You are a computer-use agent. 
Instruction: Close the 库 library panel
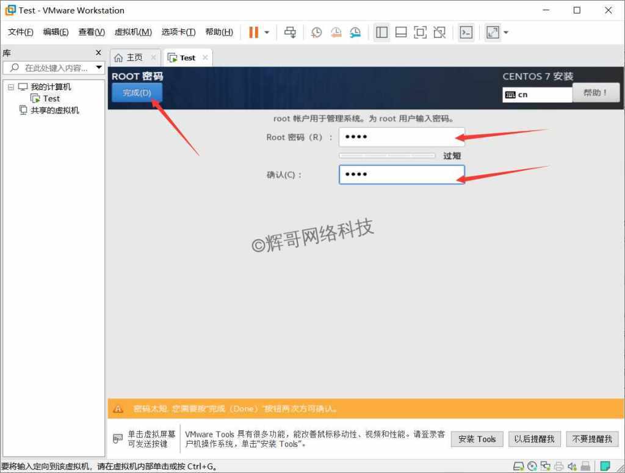pyautogui.click(x=98, y=52)
